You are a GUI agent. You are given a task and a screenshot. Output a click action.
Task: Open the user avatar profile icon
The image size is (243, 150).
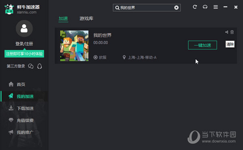tap(24, 28)
